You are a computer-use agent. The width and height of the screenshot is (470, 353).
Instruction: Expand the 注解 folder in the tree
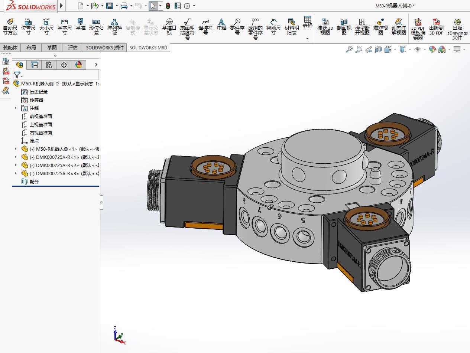[x=16, y=108]
